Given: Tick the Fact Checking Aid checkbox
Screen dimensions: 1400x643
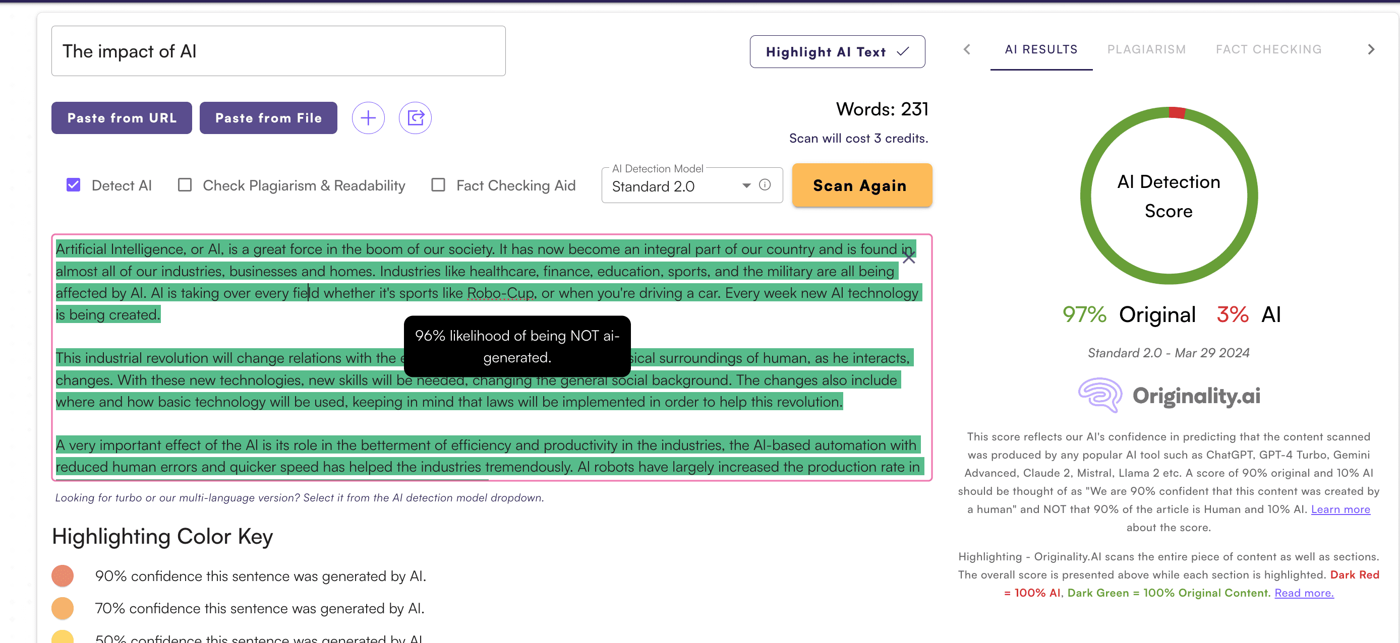Looking at the screenshot, I should coord(438,185).
